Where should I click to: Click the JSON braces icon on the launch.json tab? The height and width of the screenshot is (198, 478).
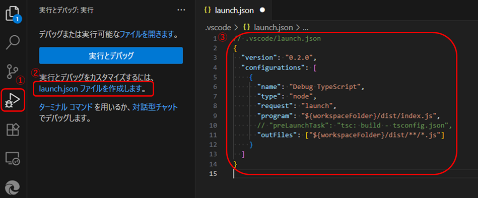(208, 10)
